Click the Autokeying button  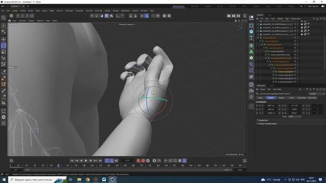coord(143,161)
